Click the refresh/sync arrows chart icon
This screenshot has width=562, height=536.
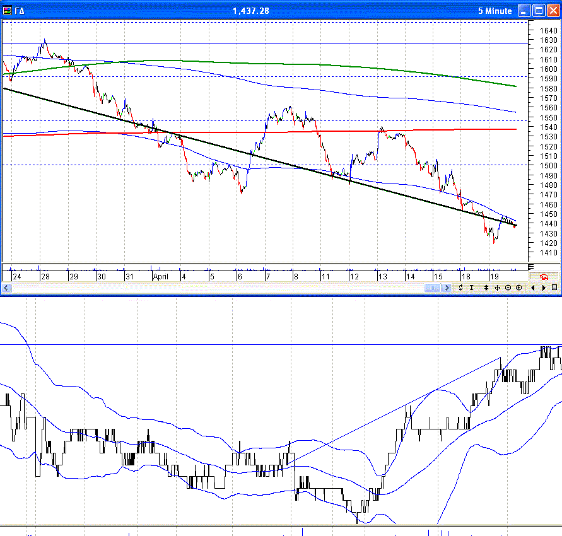click(x=460, y=288)
